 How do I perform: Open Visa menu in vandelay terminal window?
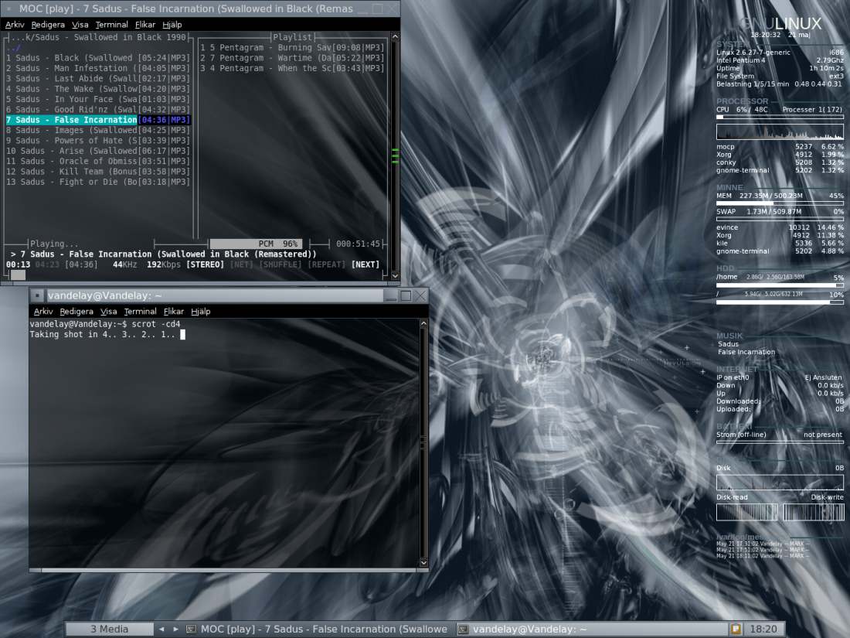tap(108, 311)
